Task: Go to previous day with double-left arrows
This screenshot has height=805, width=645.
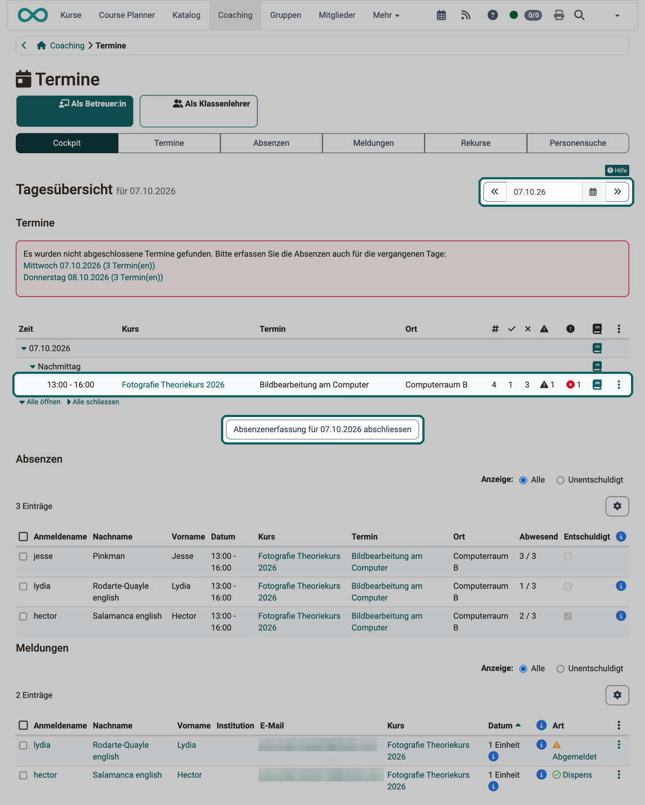Action: click(x=495, y=192)
